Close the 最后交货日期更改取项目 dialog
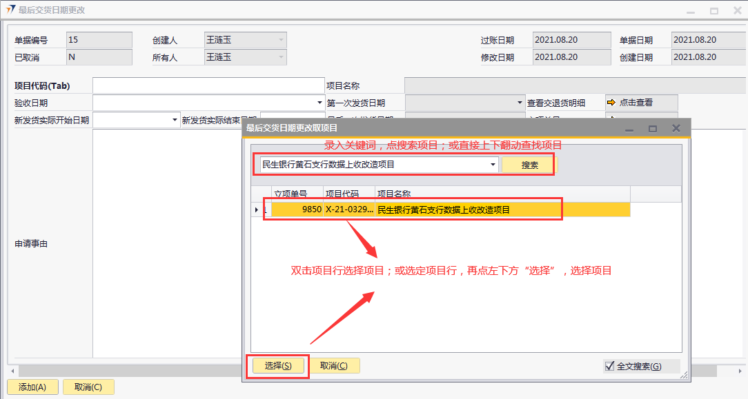 (x=676, y=128)
